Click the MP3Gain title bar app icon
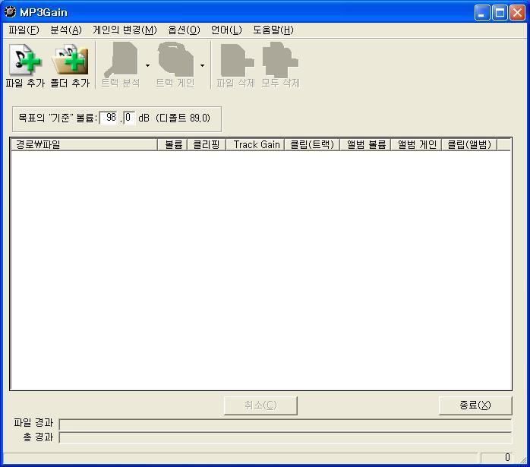 (x=10, y=12)
